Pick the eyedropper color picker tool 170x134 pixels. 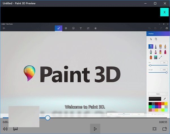click(165, 99)
